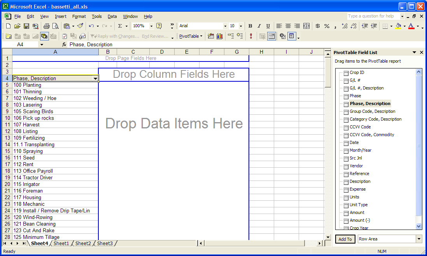Switch to the Sheet2 tab

pyautogui.click(x=83, y=244)
